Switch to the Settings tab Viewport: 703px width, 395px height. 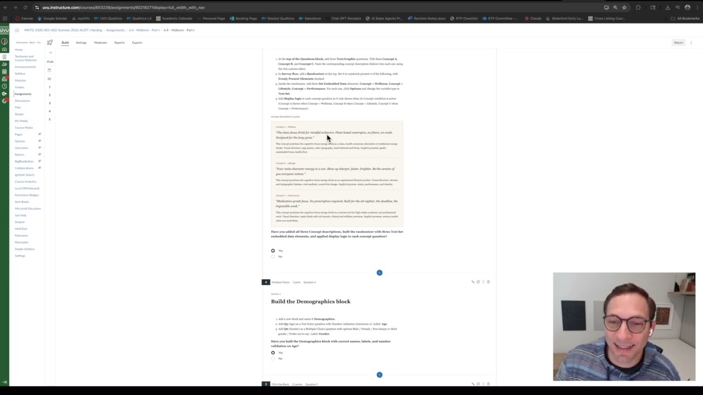pyautogui.click(x=81, y=42)
